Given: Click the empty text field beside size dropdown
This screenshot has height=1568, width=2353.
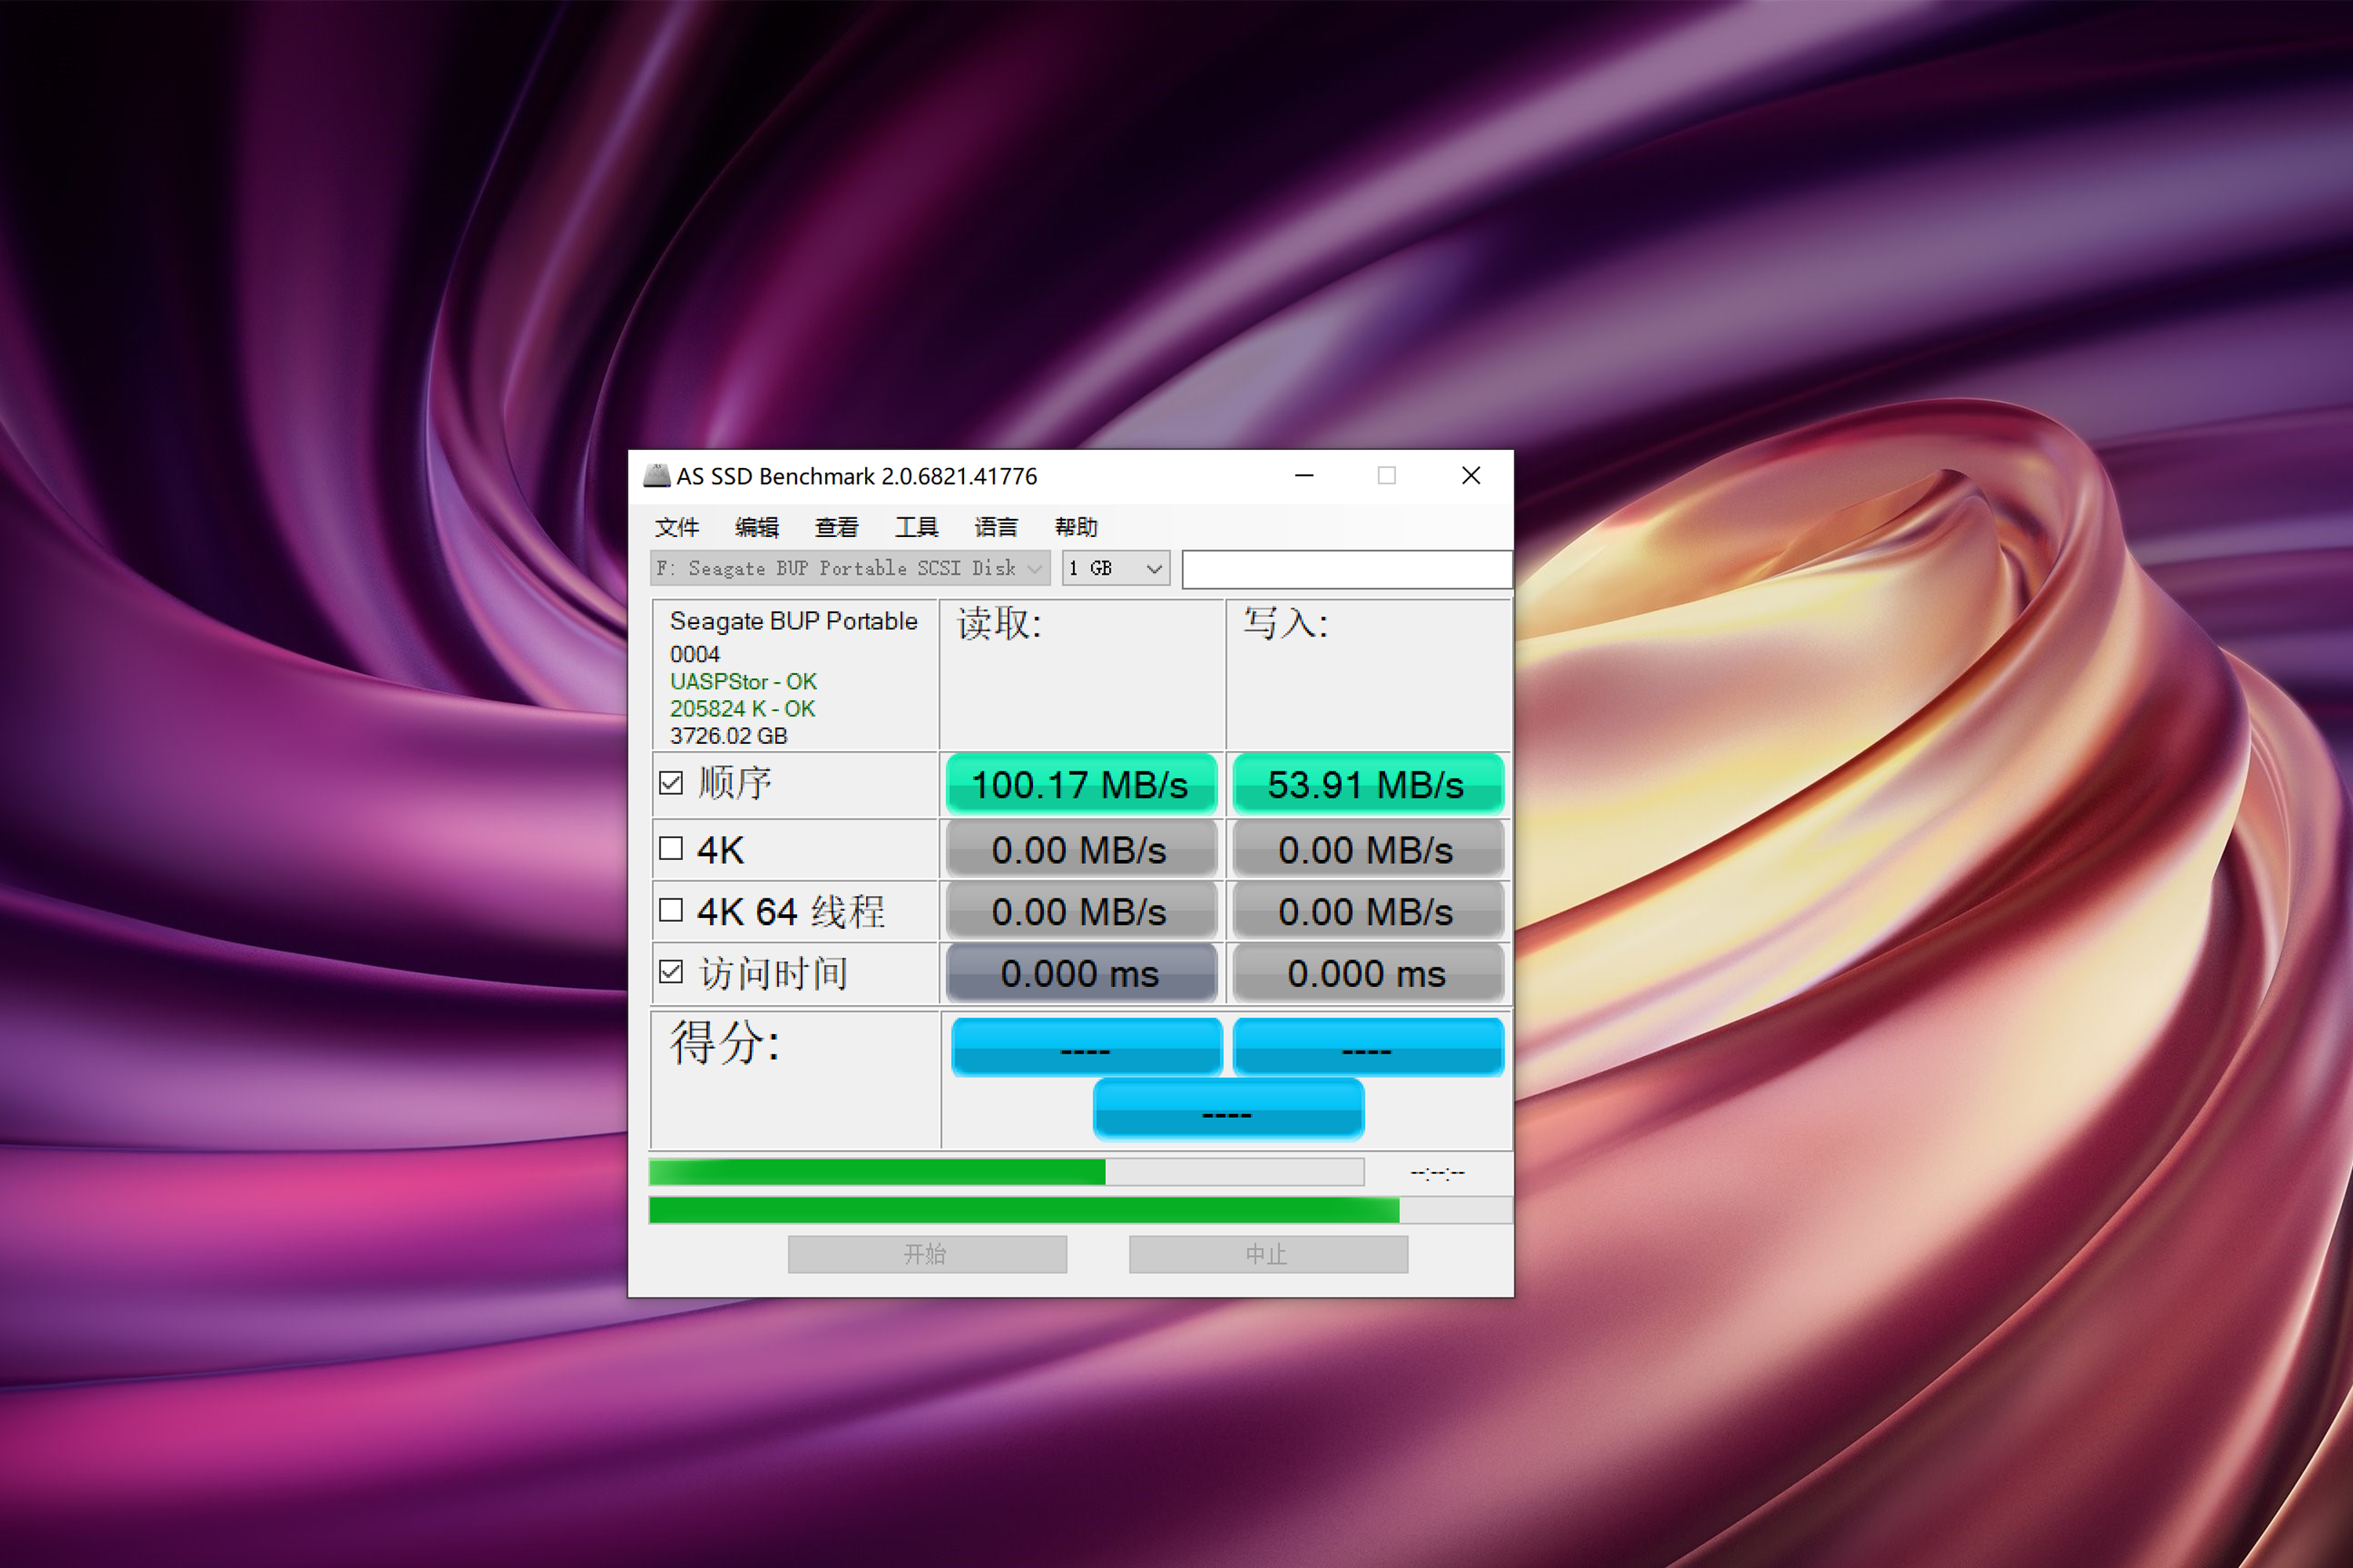Looking at the screenshot, I should pyautogui.click(x=1346, y=569).
